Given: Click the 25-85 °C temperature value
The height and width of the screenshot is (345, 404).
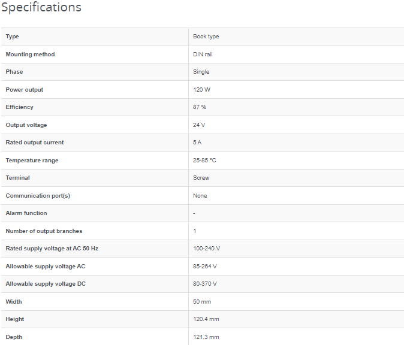Looking at the screenshot, I should pos(204,161).
